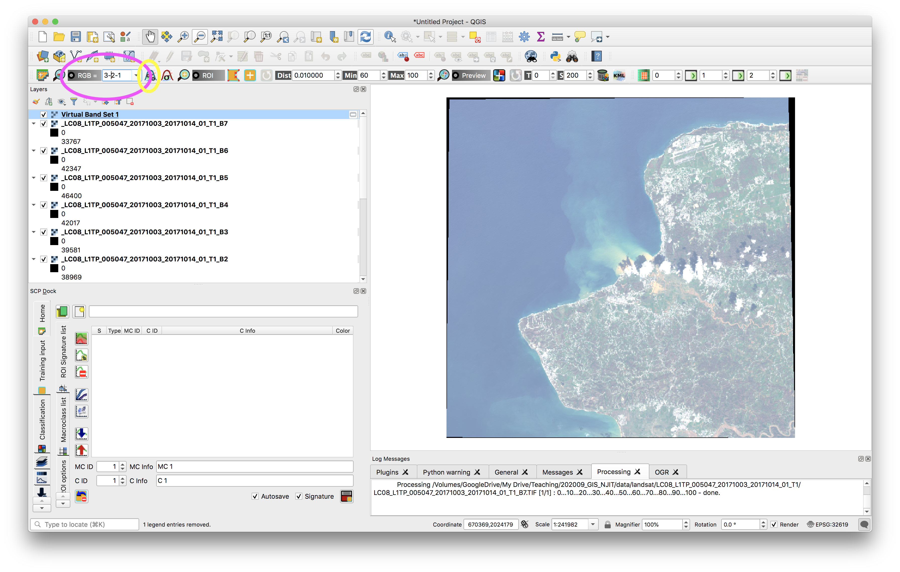Click the Save Project floppy icon

point(76,37)
